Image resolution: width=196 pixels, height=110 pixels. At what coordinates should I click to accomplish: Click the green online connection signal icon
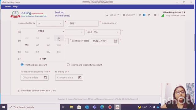click(163, 16)
